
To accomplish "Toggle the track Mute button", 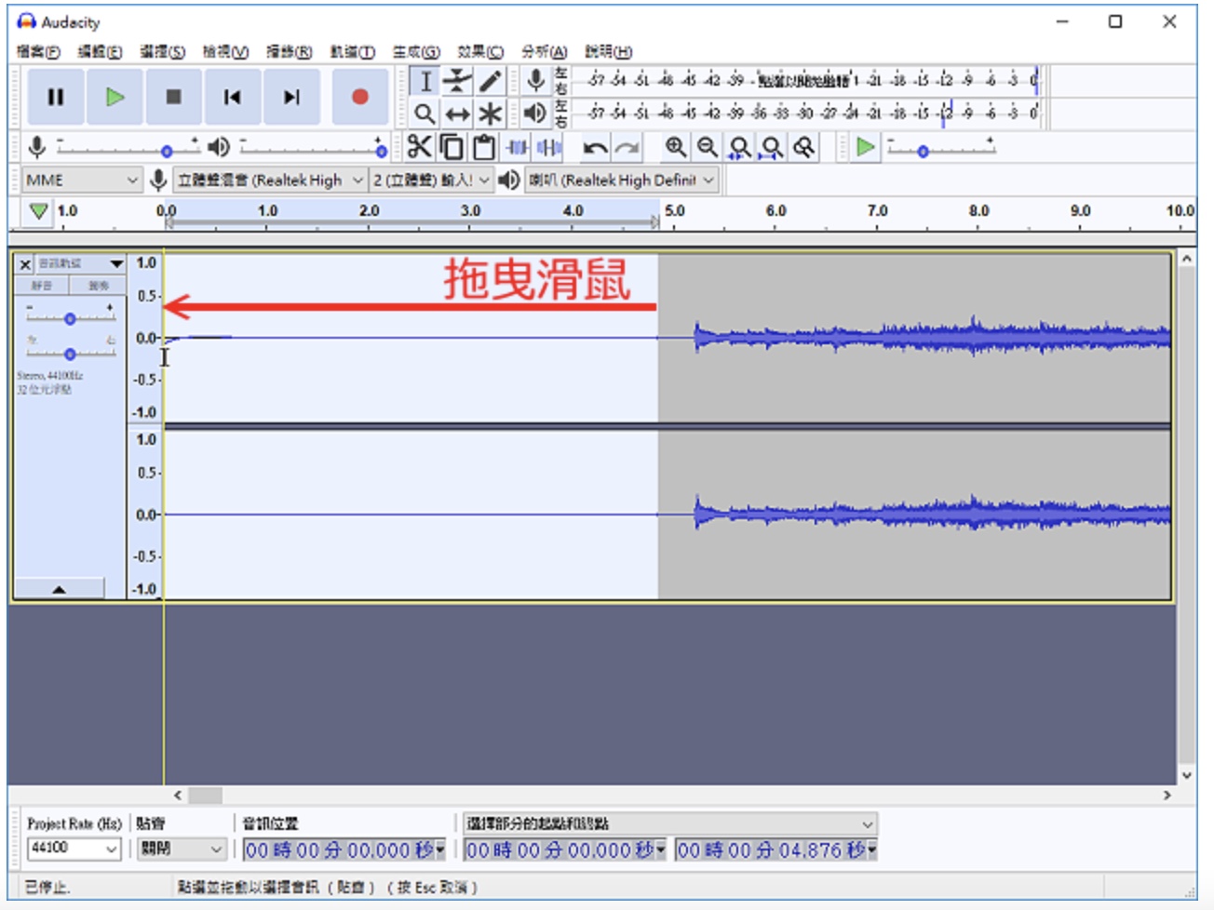I will pyautogui.click(x=42, y=286).
